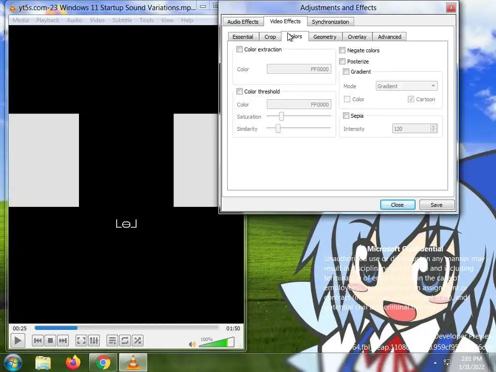Open the Subtitle menu
This screenshot has width=496, height=372.
122,20
